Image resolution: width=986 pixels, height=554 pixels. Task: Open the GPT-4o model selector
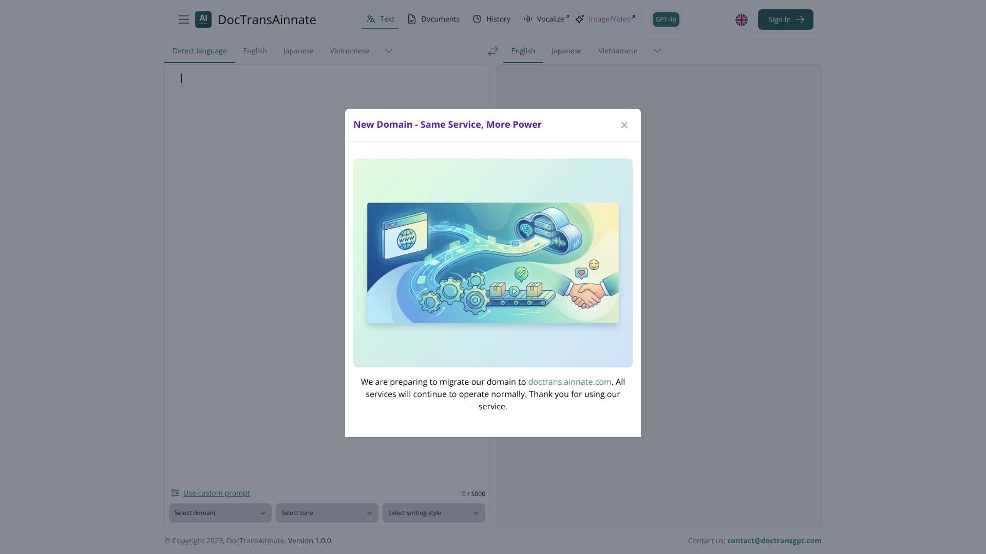[666, 19]
